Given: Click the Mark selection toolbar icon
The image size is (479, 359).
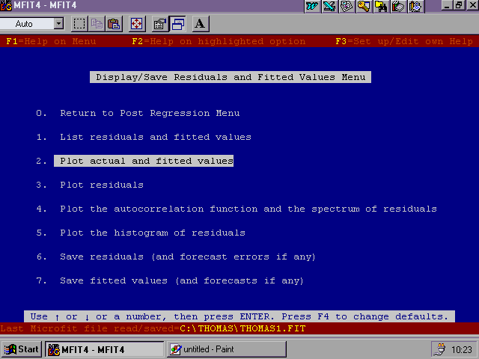Looking at the screenshot, I should pos(80,24).
